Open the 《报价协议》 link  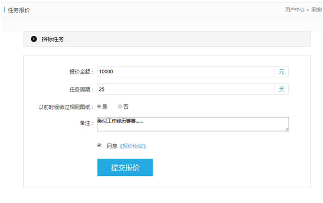pyautogui.click(x=133, y=146)
